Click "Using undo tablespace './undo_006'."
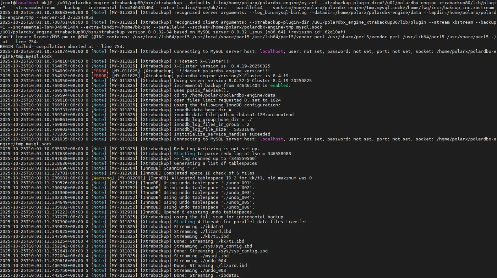497x278 pixels. click(x=209, y=207)
